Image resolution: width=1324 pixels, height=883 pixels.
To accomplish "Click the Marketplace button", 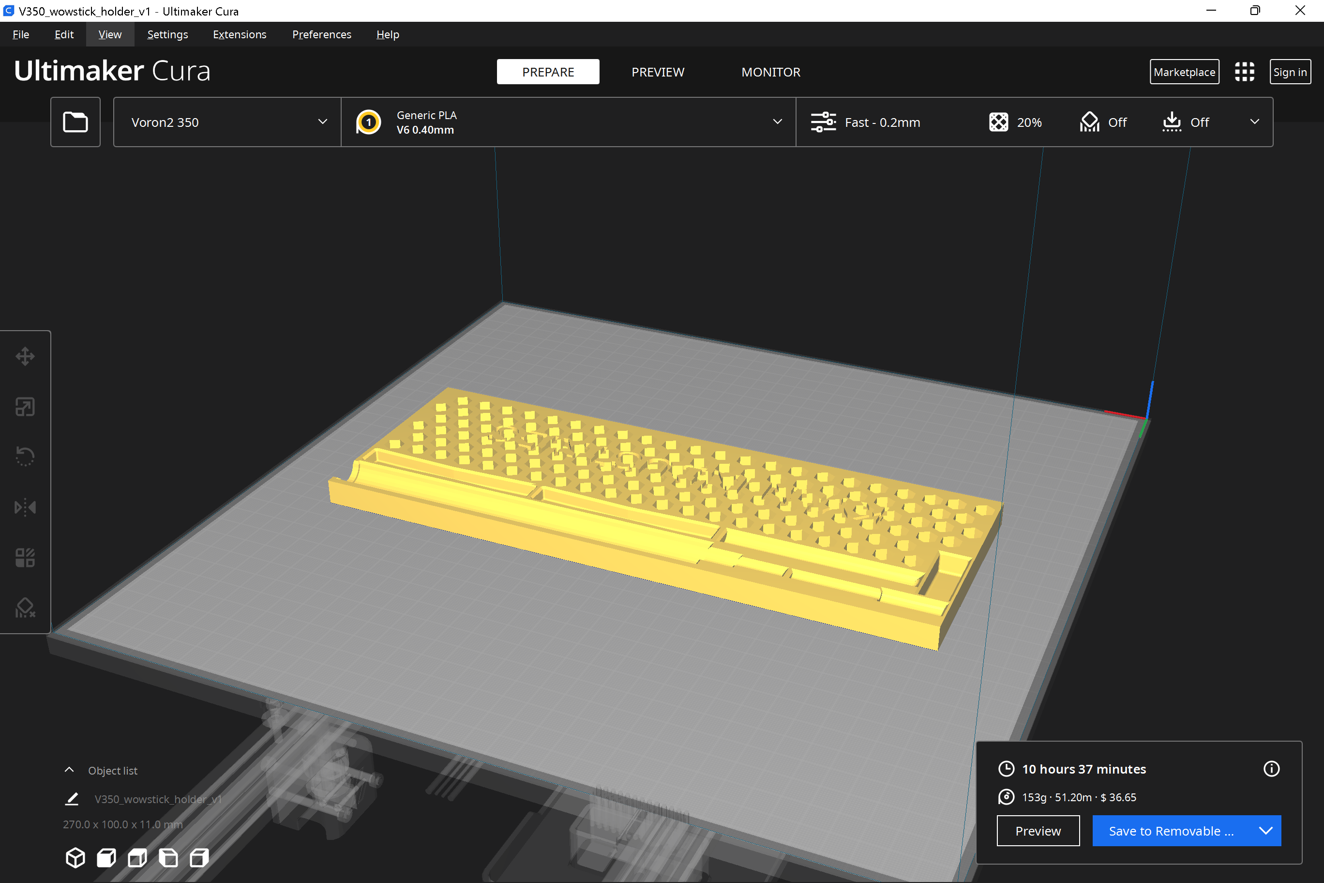I will [1185, 72].
